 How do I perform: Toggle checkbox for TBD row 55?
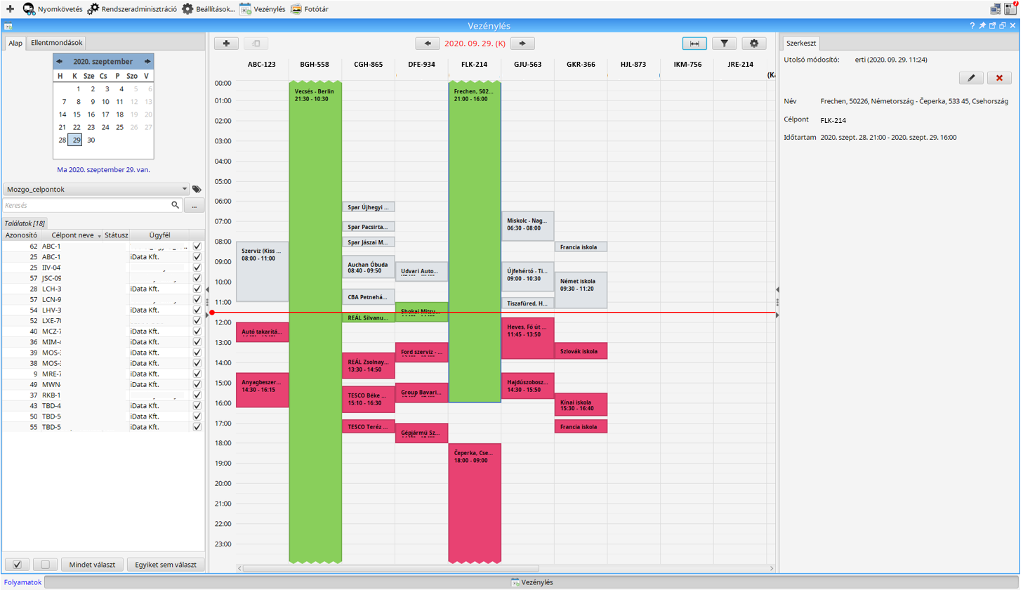click(197, 427)
